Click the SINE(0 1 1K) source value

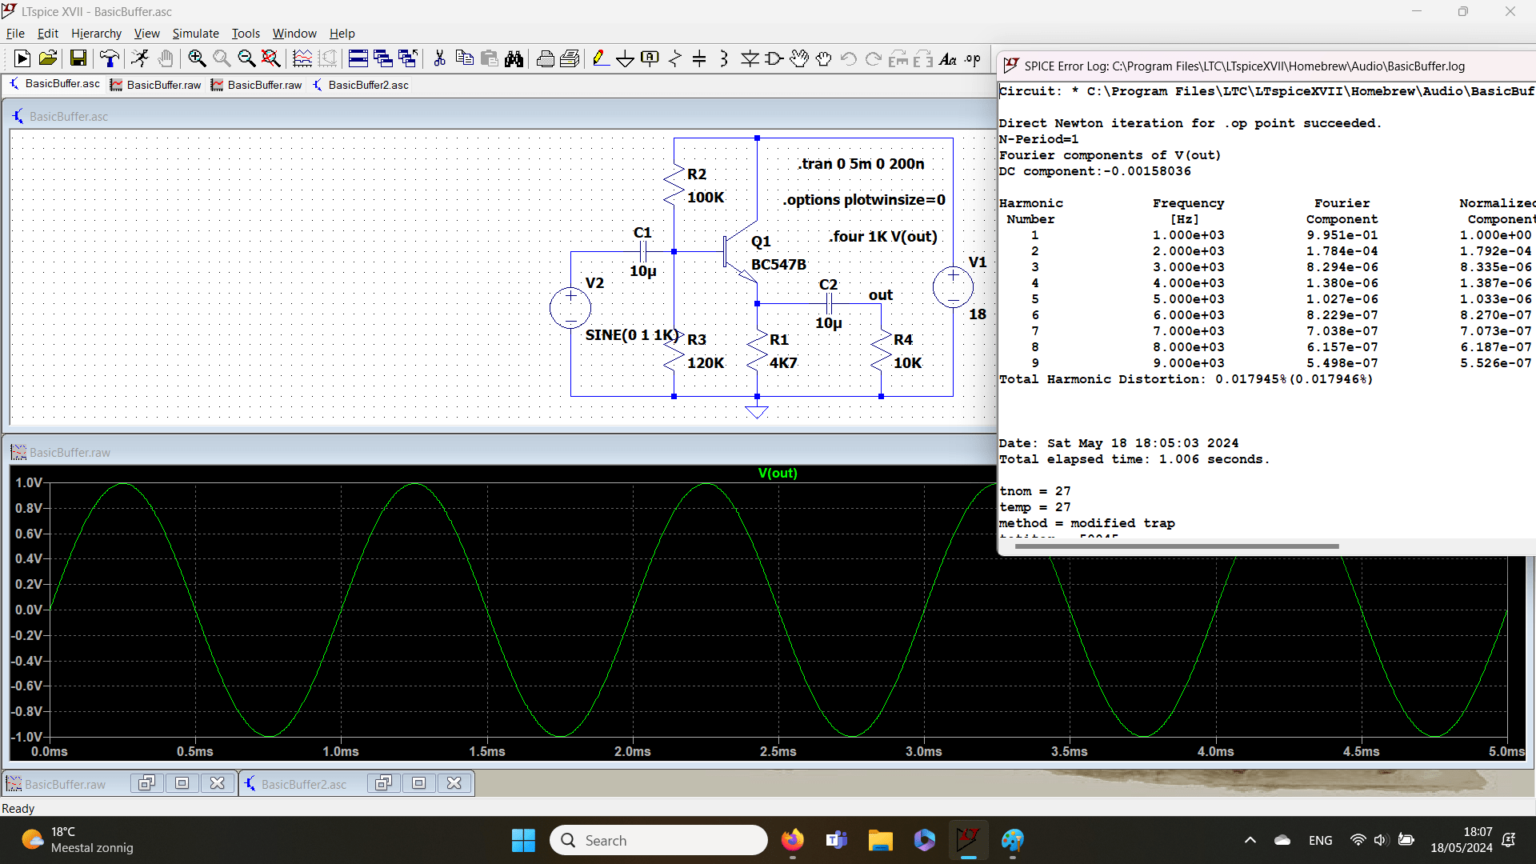632,334
